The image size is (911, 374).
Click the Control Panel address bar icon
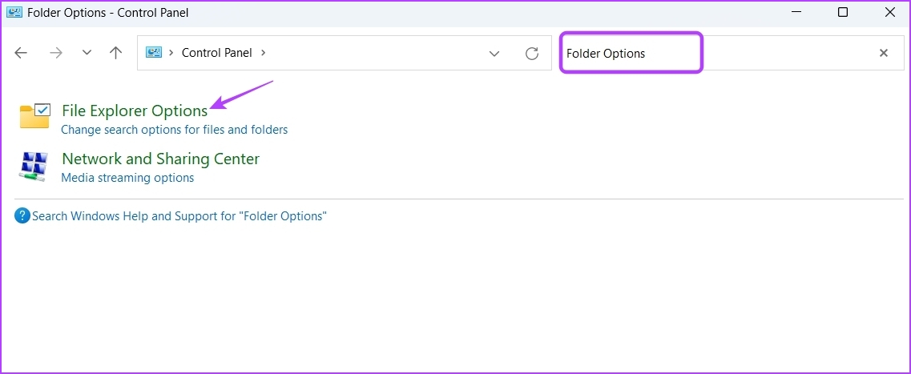[153, 52]
